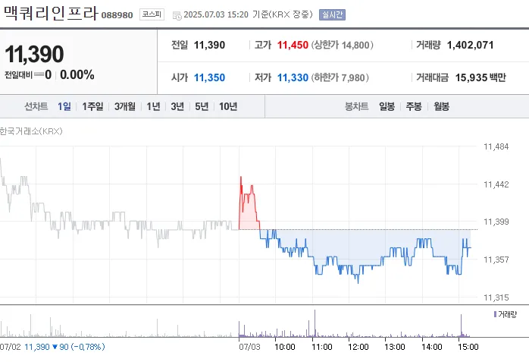Click the 0.00% change value
This screenshot has height=362, width=529.
point(77,74)
